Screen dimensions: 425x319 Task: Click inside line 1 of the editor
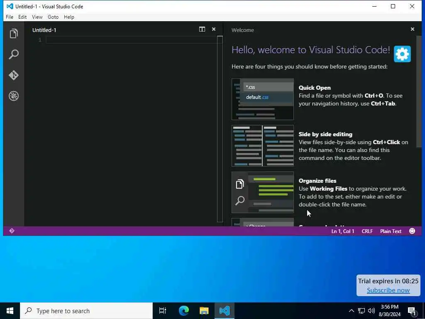tap(132, 40)
